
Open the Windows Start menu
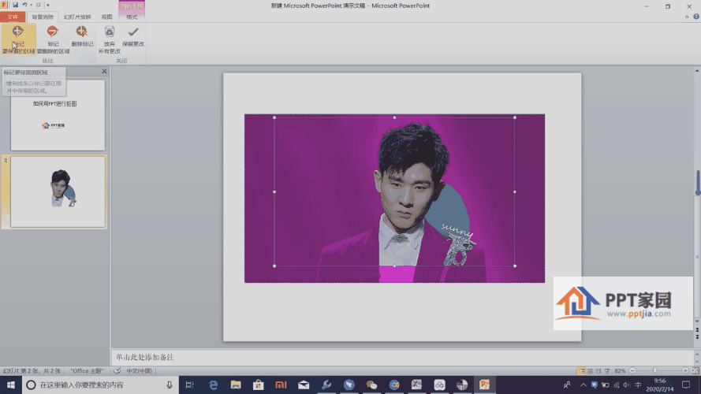click(x=11, y=385)
